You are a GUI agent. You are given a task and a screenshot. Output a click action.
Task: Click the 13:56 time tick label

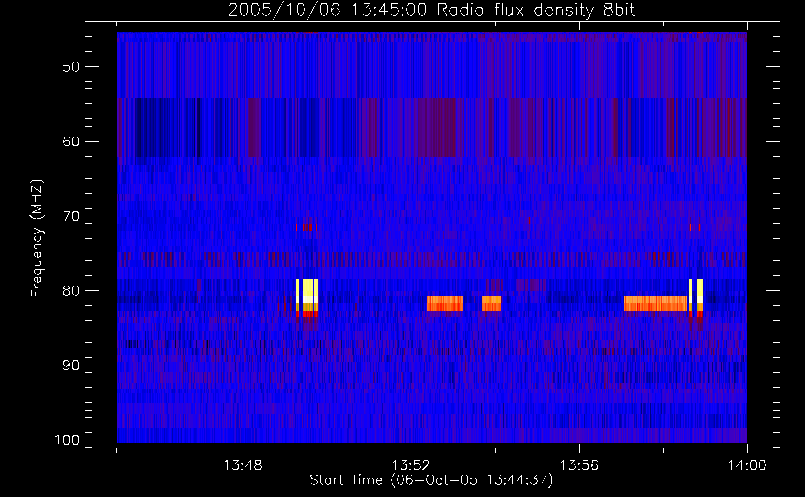click(579, 466)
